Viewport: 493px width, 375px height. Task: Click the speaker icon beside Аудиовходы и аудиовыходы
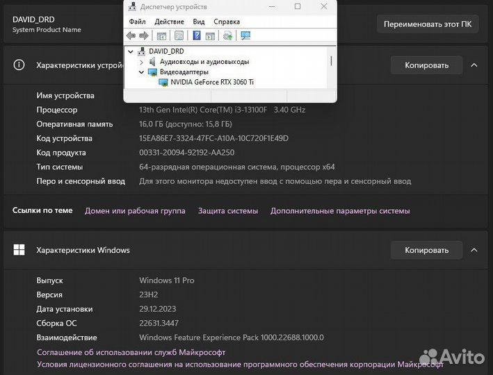[152, 62]
